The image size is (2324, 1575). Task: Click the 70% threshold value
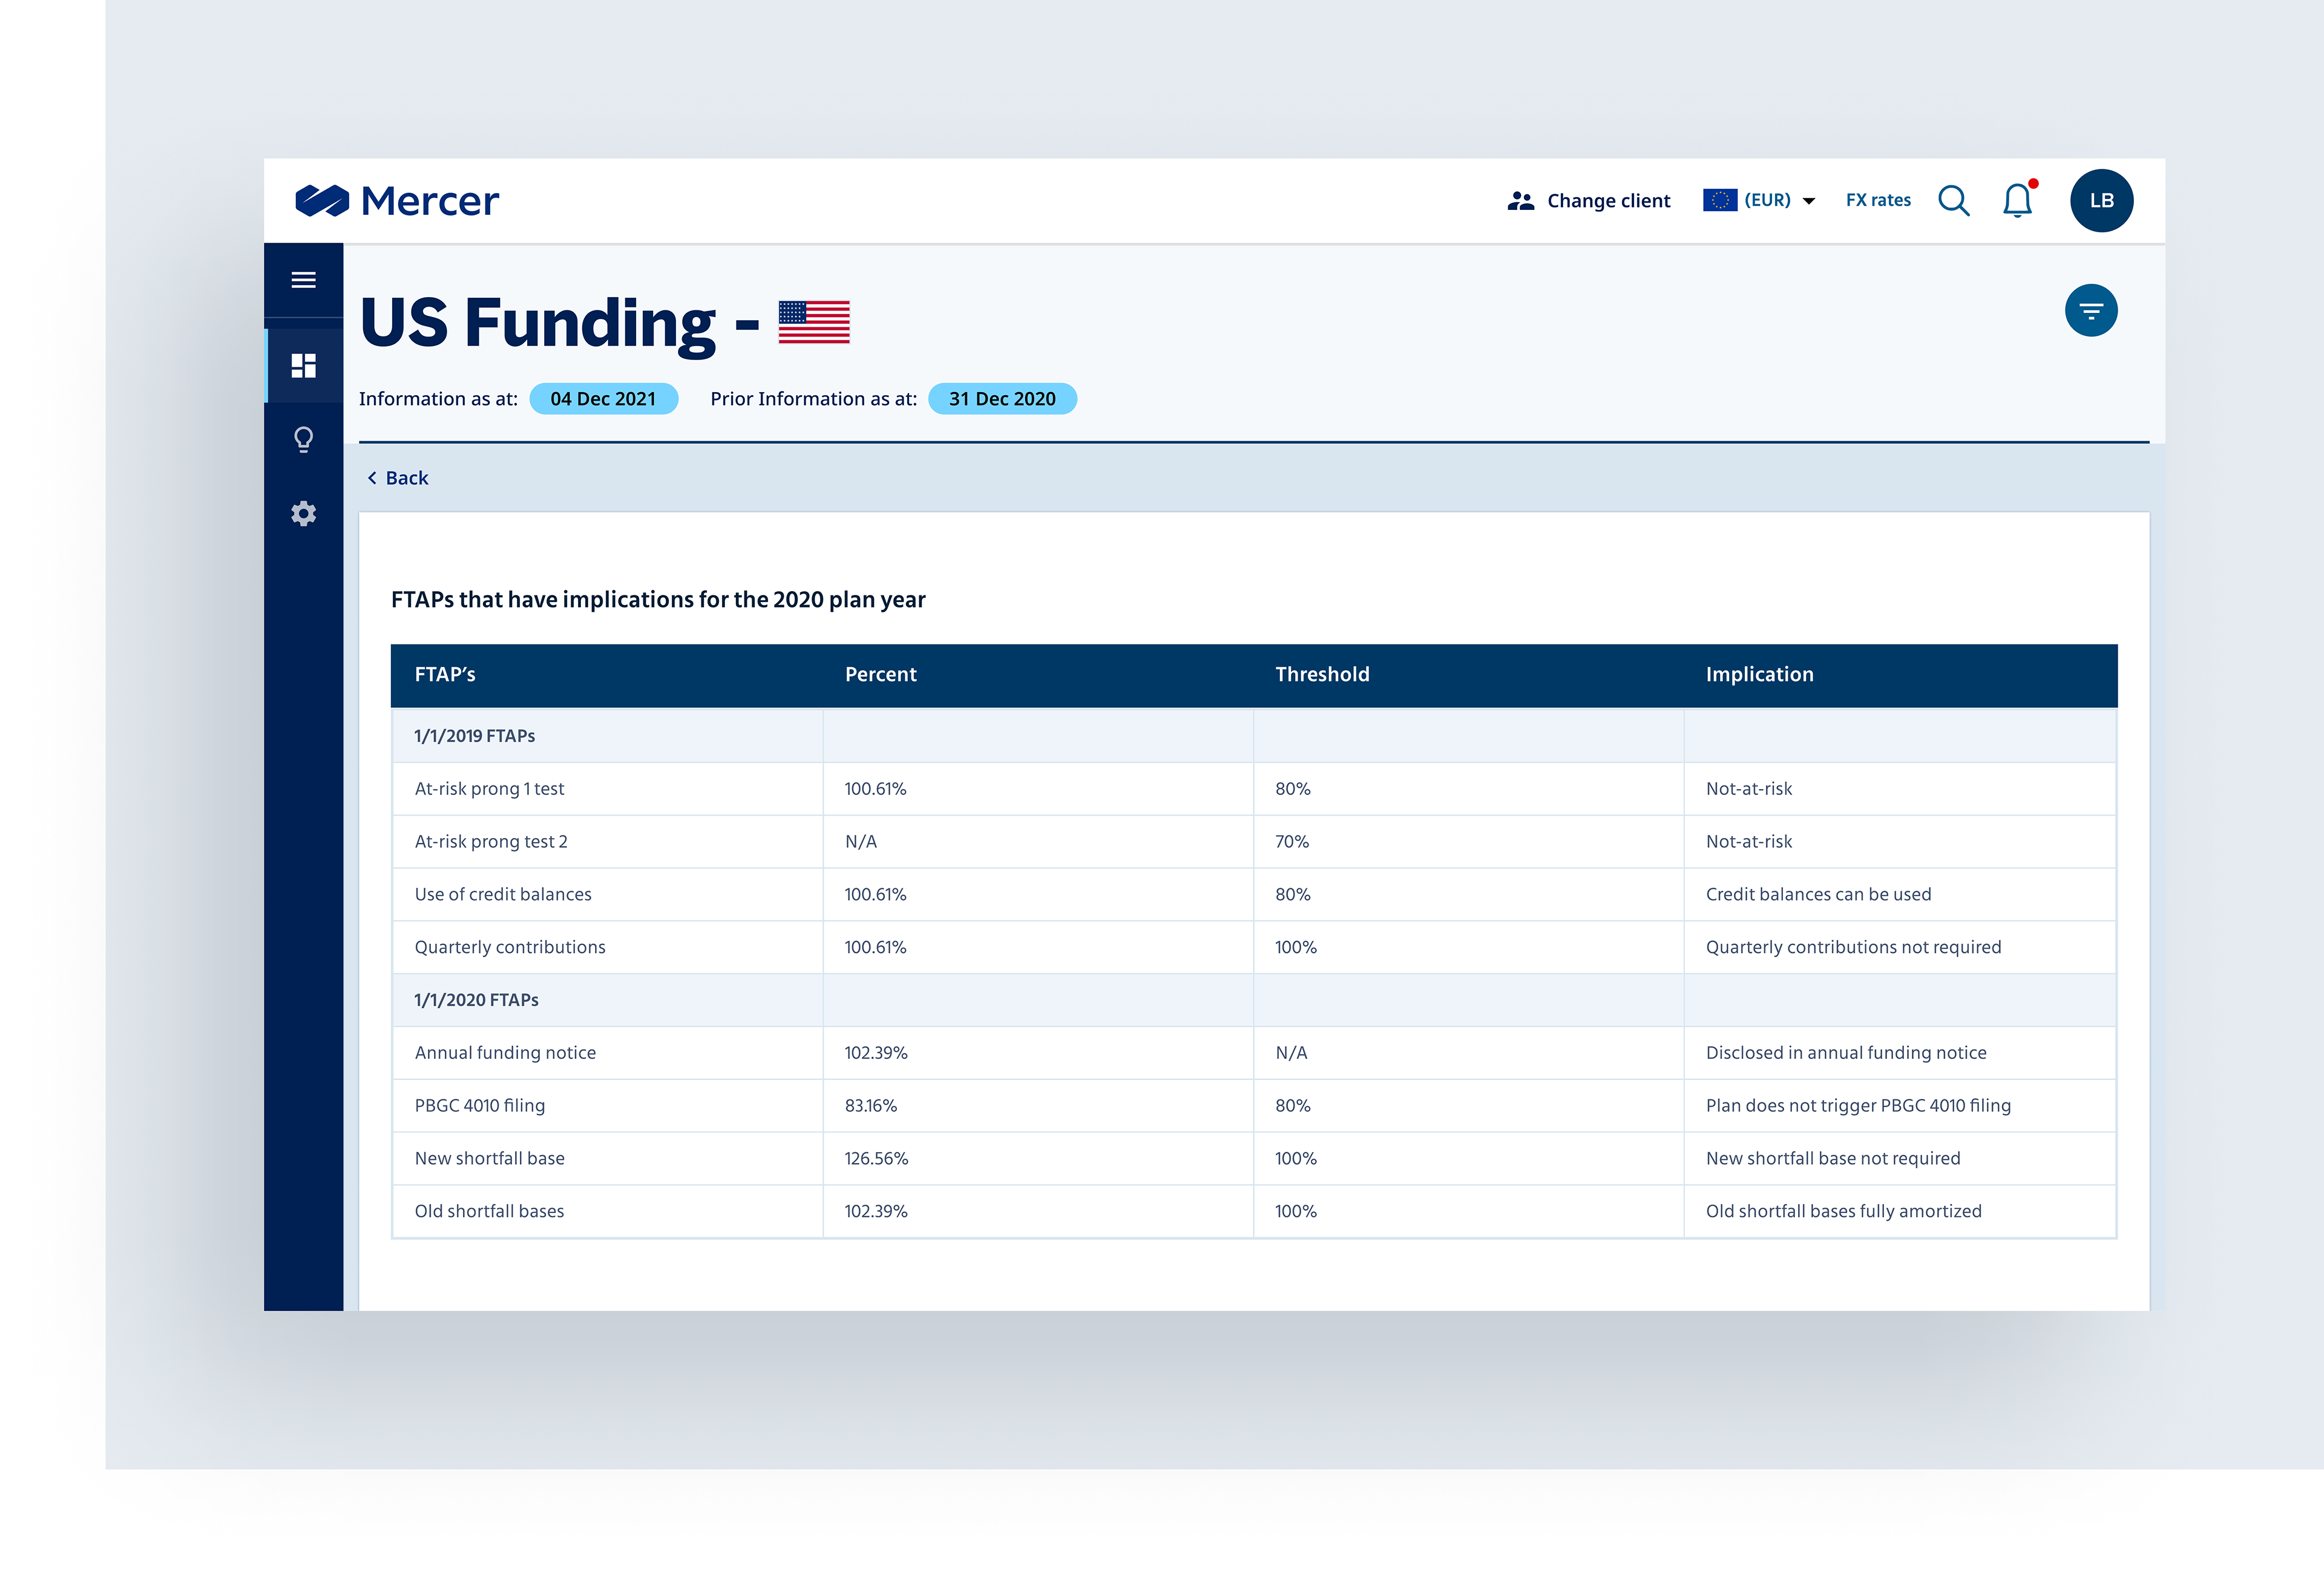(x=1291, y=842)
